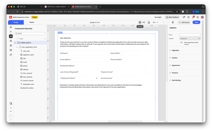Reload the browser page
212x131 pixels.
coord(17,12)
